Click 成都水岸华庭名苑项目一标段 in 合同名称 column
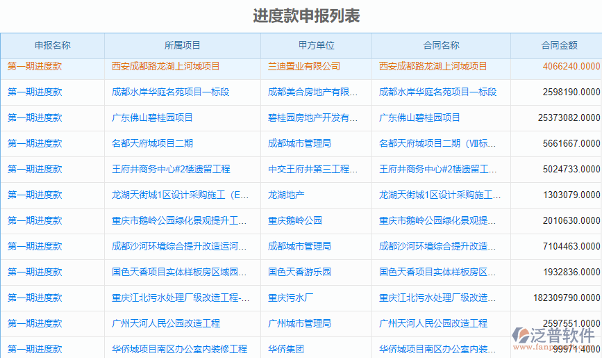The height and width of the screenshot is (358, 602). point(437,92)
